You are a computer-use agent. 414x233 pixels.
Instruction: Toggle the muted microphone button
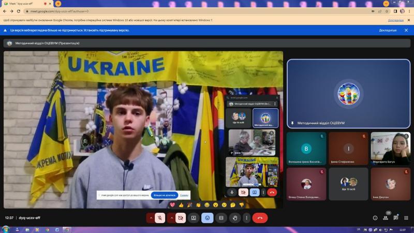[160, 218]
